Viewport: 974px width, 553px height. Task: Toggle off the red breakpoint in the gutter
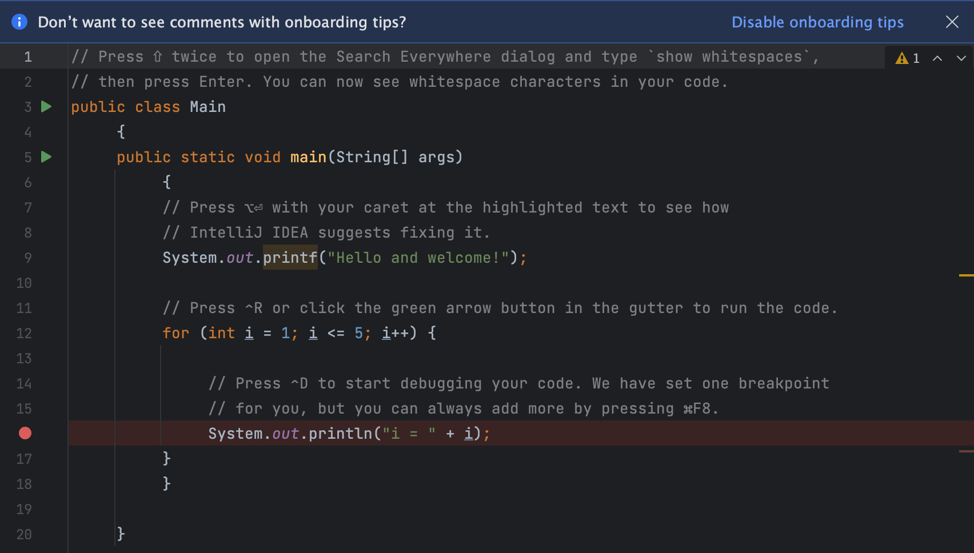(x=25, y=434)
